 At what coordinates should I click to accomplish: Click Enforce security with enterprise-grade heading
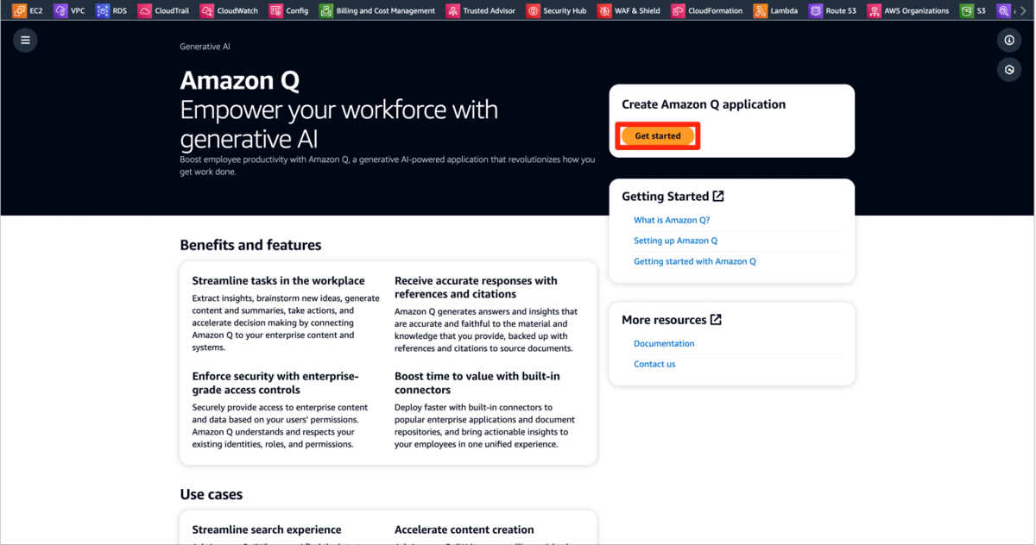pos(275,383)
